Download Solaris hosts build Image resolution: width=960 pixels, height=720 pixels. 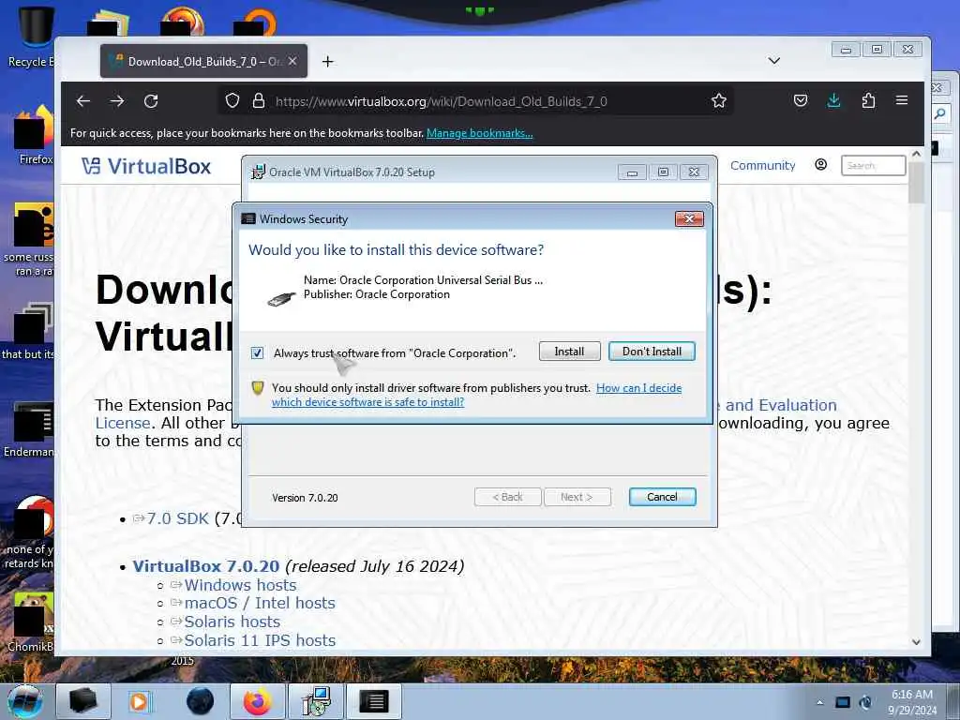point(232,622)
